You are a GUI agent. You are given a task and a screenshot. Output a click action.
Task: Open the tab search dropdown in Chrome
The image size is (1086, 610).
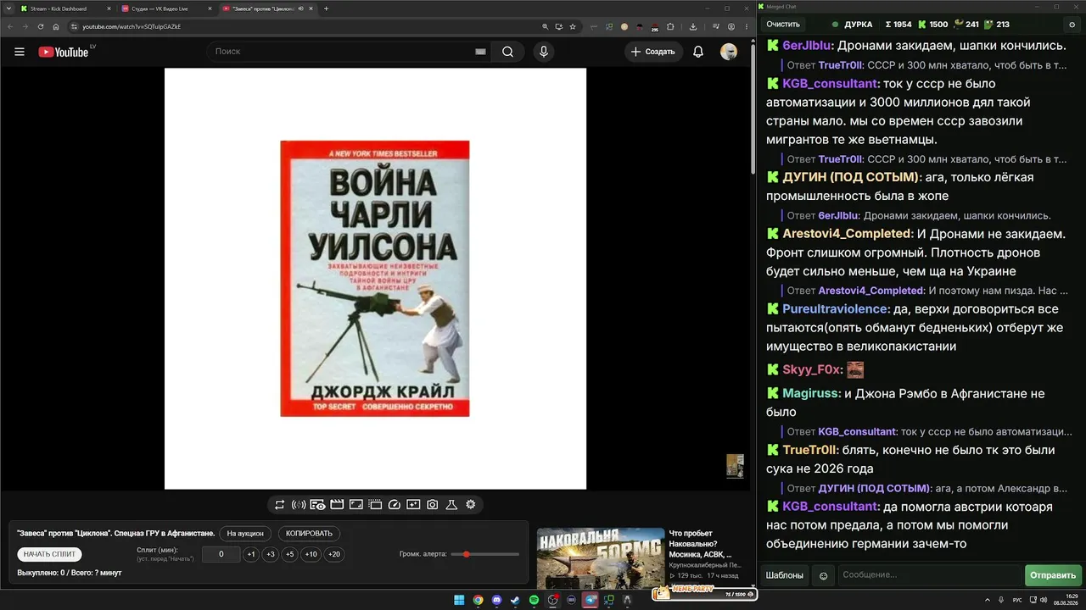coord(8,8)
